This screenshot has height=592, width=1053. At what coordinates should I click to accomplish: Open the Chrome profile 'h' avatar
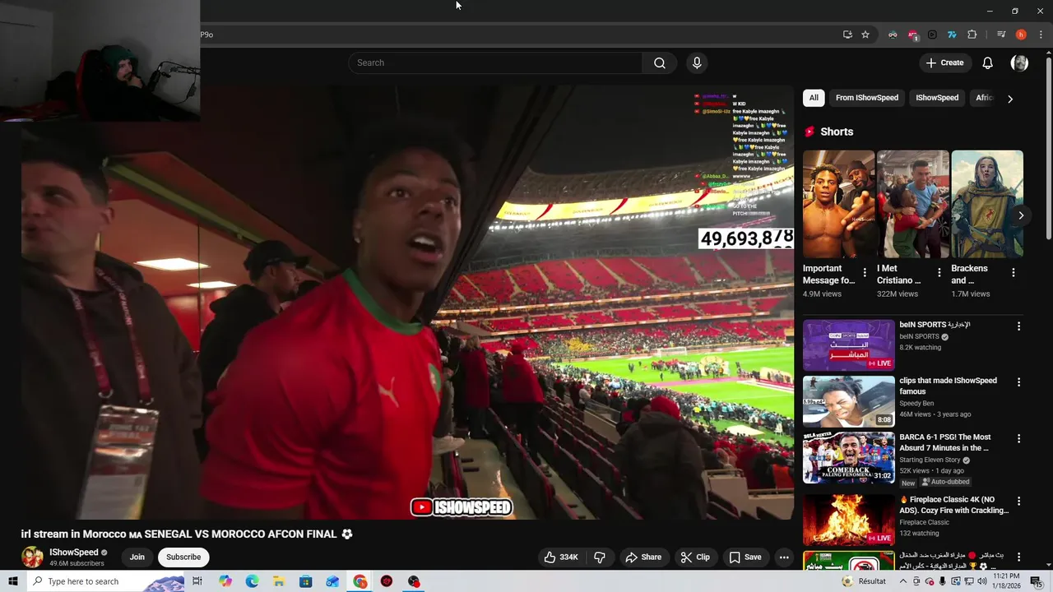coord(1021,35)
